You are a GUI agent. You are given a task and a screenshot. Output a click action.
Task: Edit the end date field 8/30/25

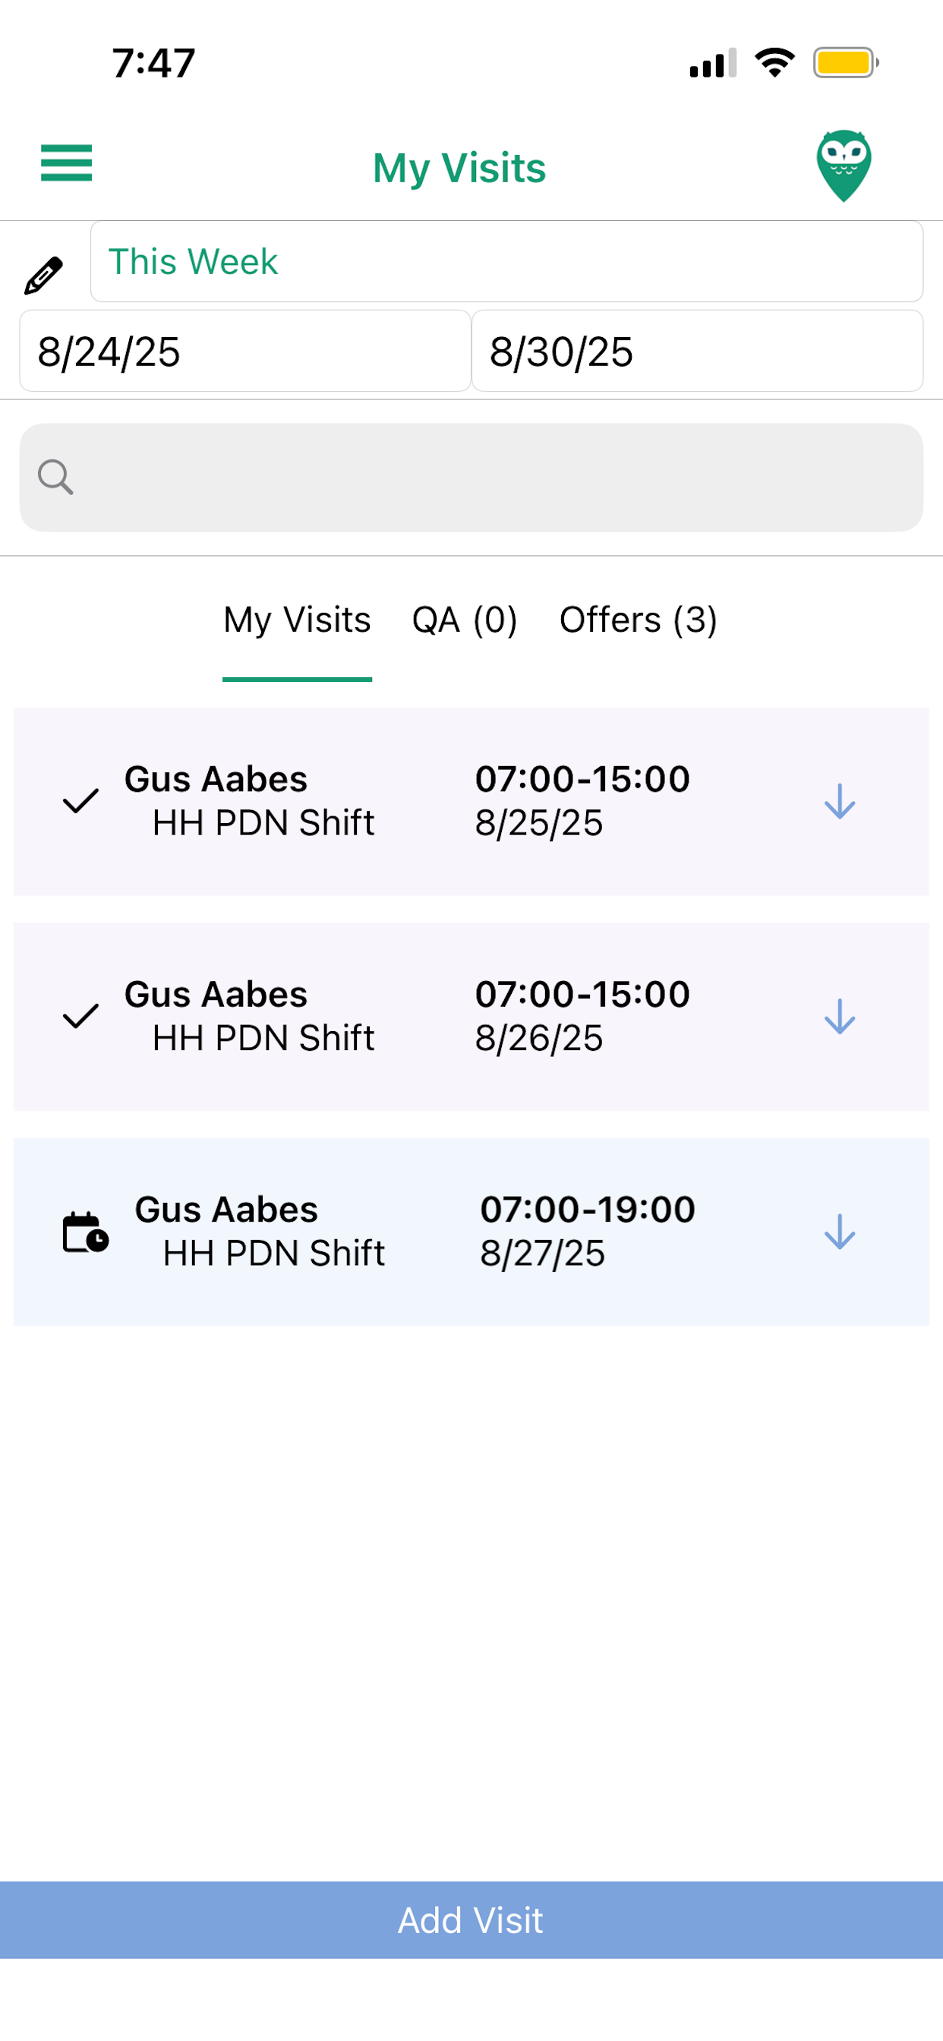[697, 351]
